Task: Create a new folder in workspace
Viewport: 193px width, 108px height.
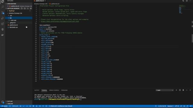Action: coord(25,8)
